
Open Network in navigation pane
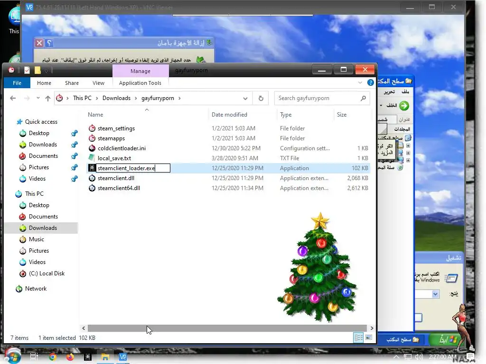click(x=36, y=289)
